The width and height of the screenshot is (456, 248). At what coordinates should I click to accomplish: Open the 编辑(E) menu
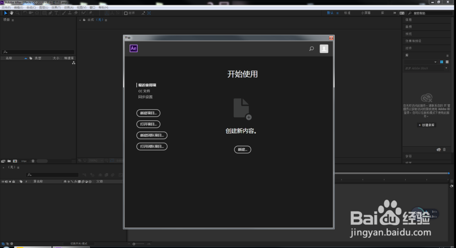click(18, 8)
